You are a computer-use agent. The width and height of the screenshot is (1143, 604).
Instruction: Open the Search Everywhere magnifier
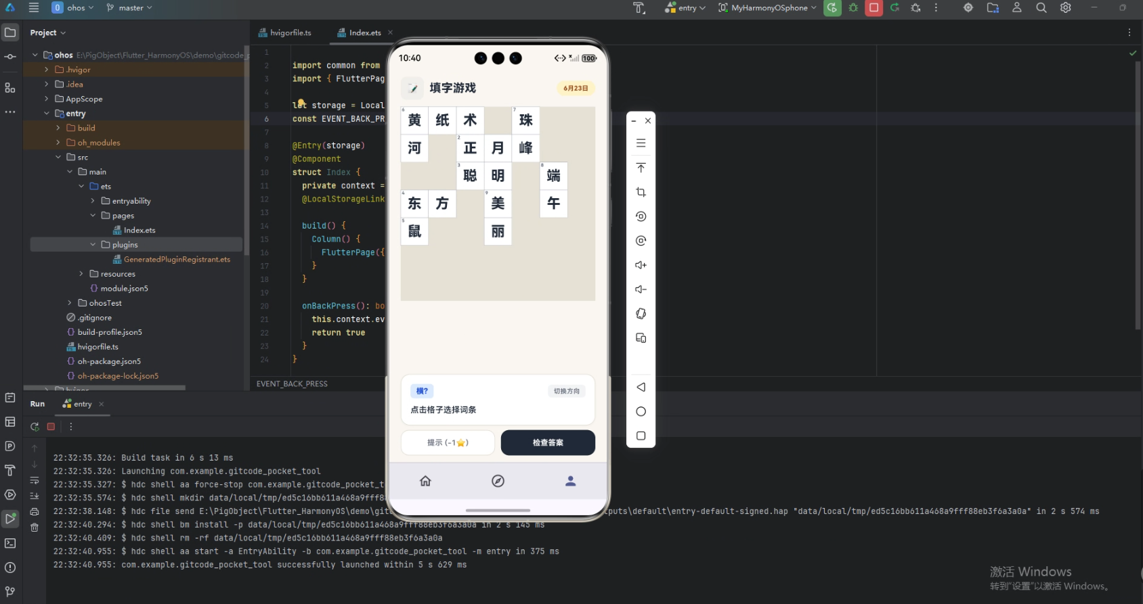click(x=1041, y=7)
